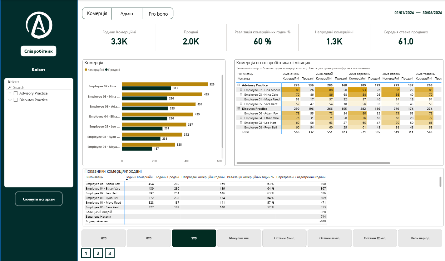The image size is (445, 261).
Task: Click the Продані legend swatch in chart
Action: pyautogui.click(x=106, y=70)
